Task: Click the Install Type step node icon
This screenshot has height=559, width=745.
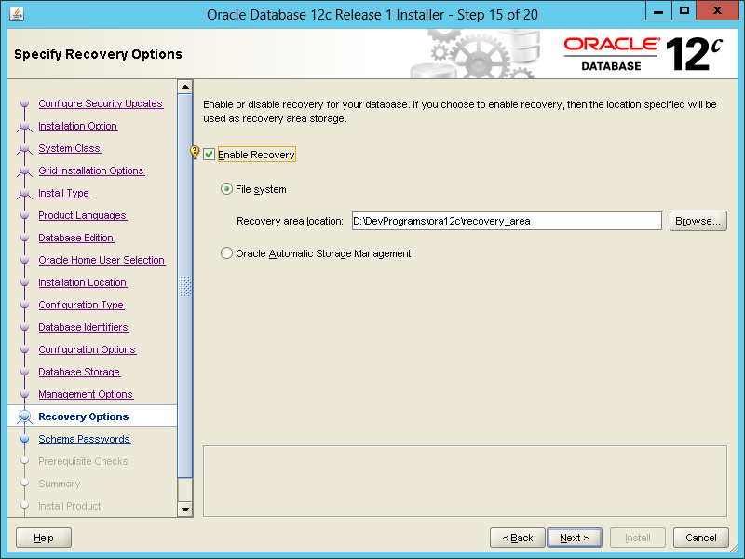Action: point(25,193)
